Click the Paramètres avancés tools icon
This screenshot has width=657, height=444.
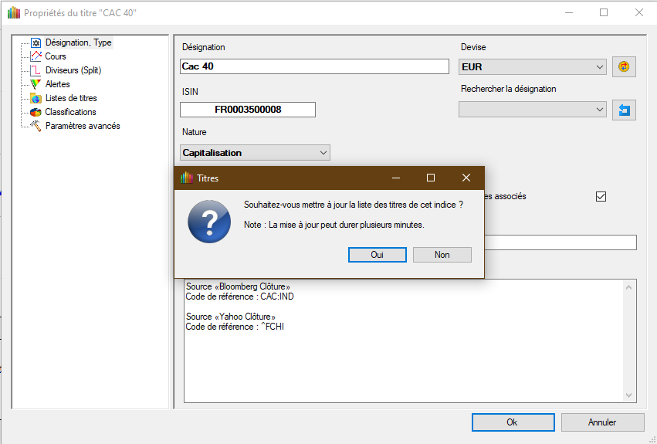tap(36, 126)
